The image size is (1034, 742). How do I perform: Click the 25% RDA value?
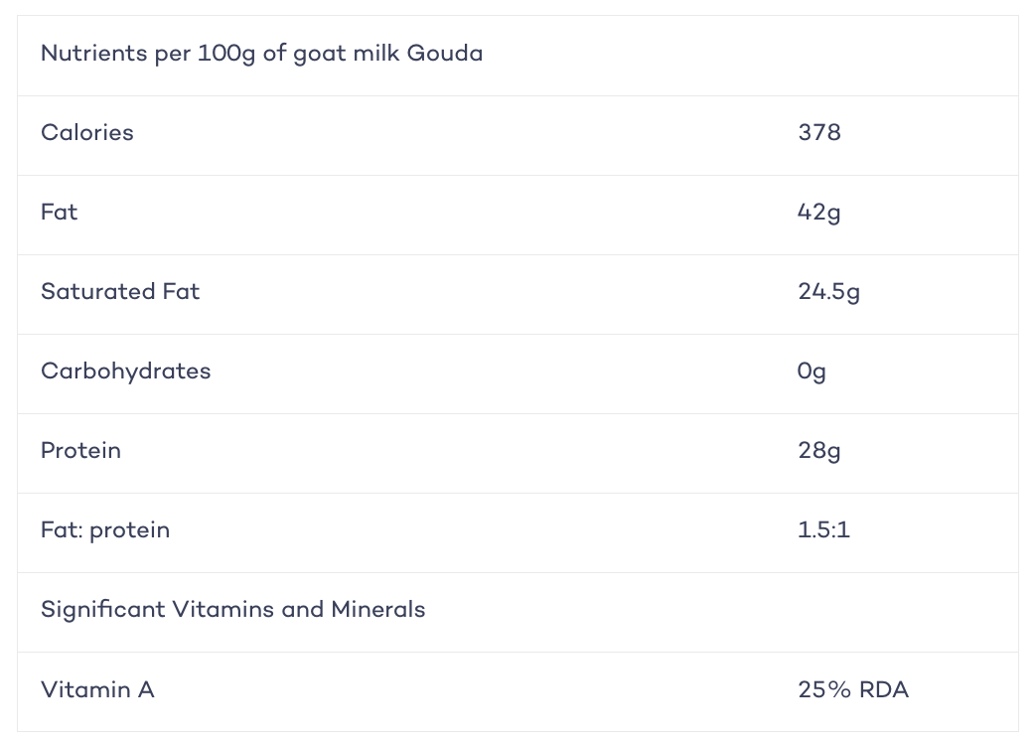(853, 690)
